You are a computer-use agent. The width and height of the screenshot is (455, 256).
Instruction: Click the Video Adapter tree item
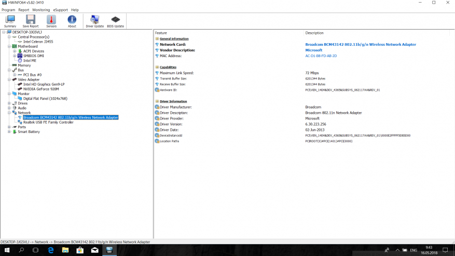click(29, 79)
